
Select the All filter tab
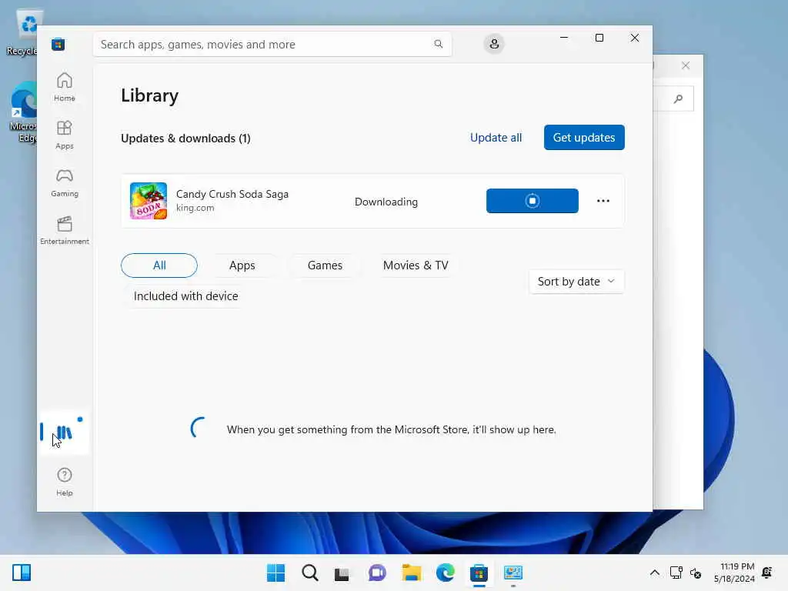click(159, 265)
